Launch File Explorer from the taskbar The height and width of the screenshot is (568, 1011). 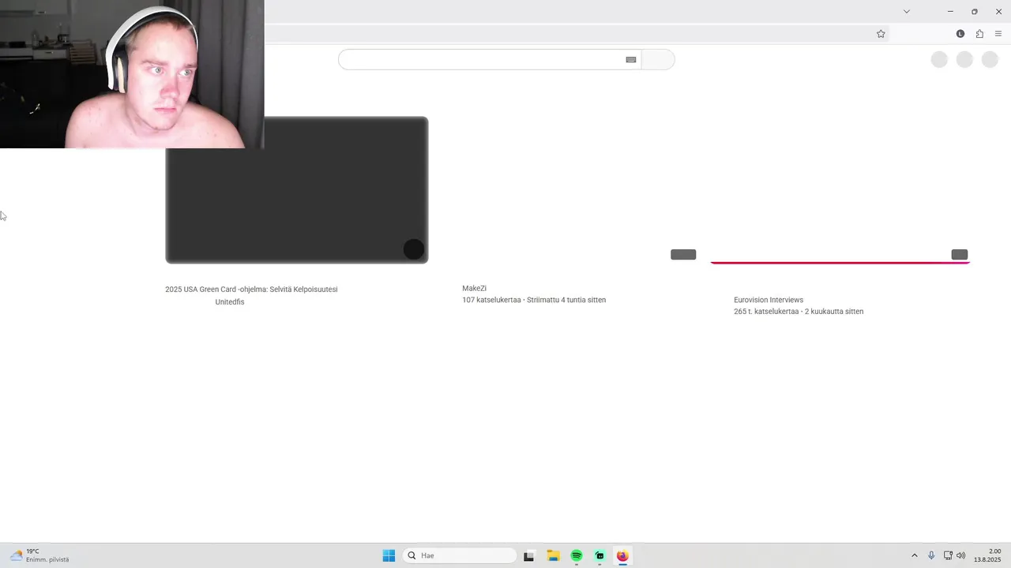[553, 556]
